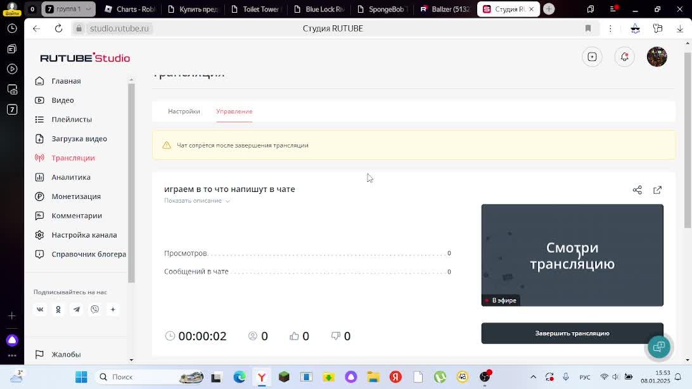Switch keyboard language РУС in tray
The width and height of the screenshot is (692, 389).
[x=585, y=377]
